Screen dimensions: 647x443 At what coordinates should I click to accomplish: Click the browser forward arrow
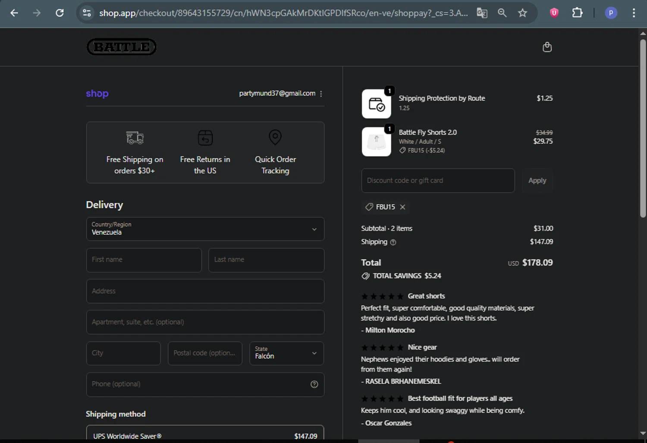37,13
